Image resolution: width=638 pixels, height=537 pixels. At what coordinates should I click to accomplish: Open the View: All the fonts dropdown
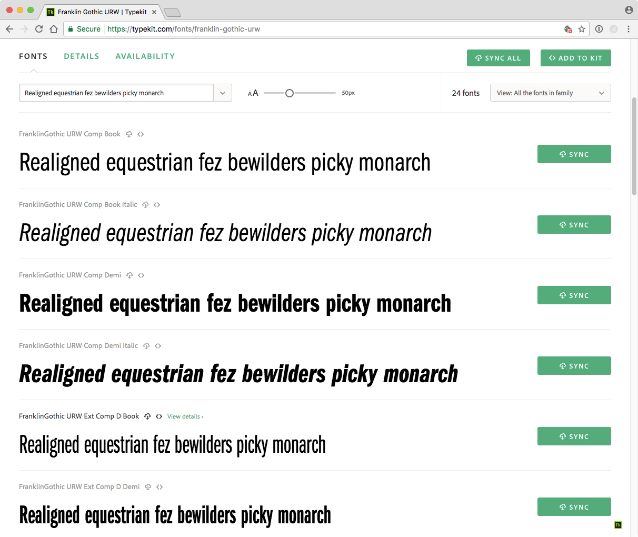(551, 93)
